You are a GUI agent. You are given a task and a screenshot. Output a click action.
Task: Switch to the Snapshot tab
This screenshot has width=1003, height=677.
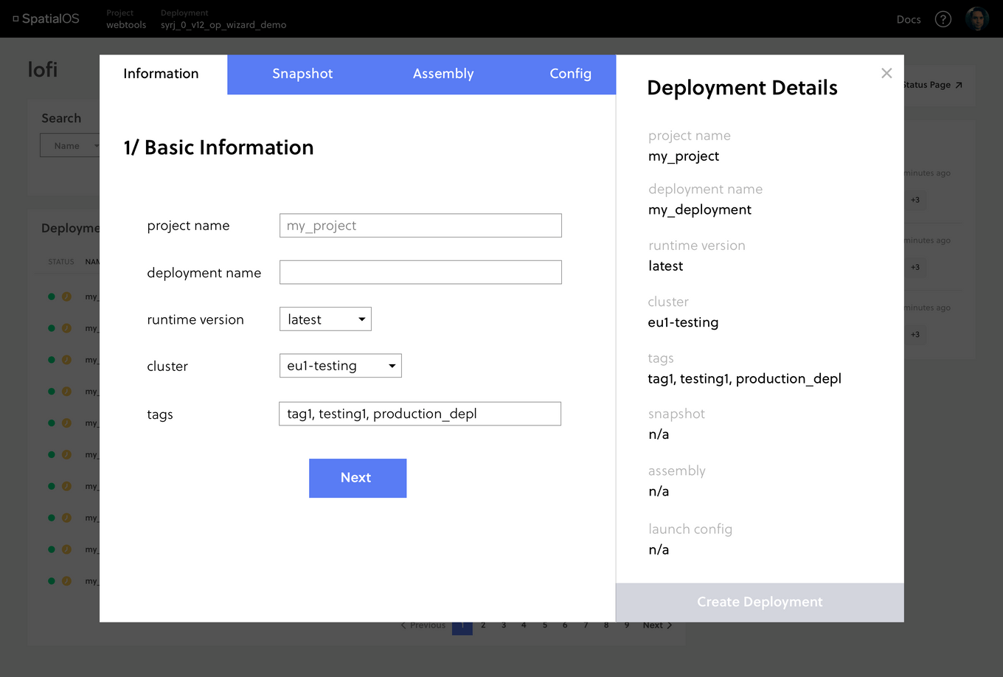(x=302, y=74)
